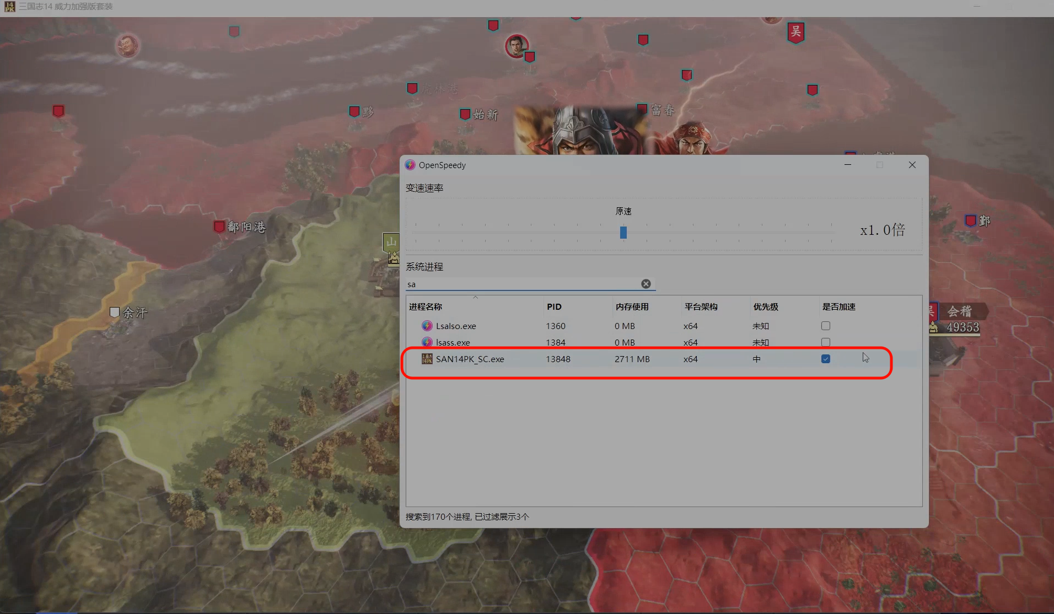Click the clear search icon in process filter
1054x614 pixels.
pyautogui.click(x=646, y=284)
